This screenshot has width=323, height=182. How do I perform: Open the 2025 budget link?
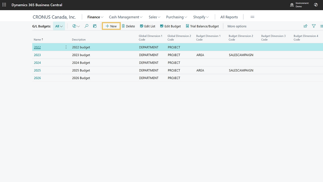pyautogui.click(x=37, y=70)
